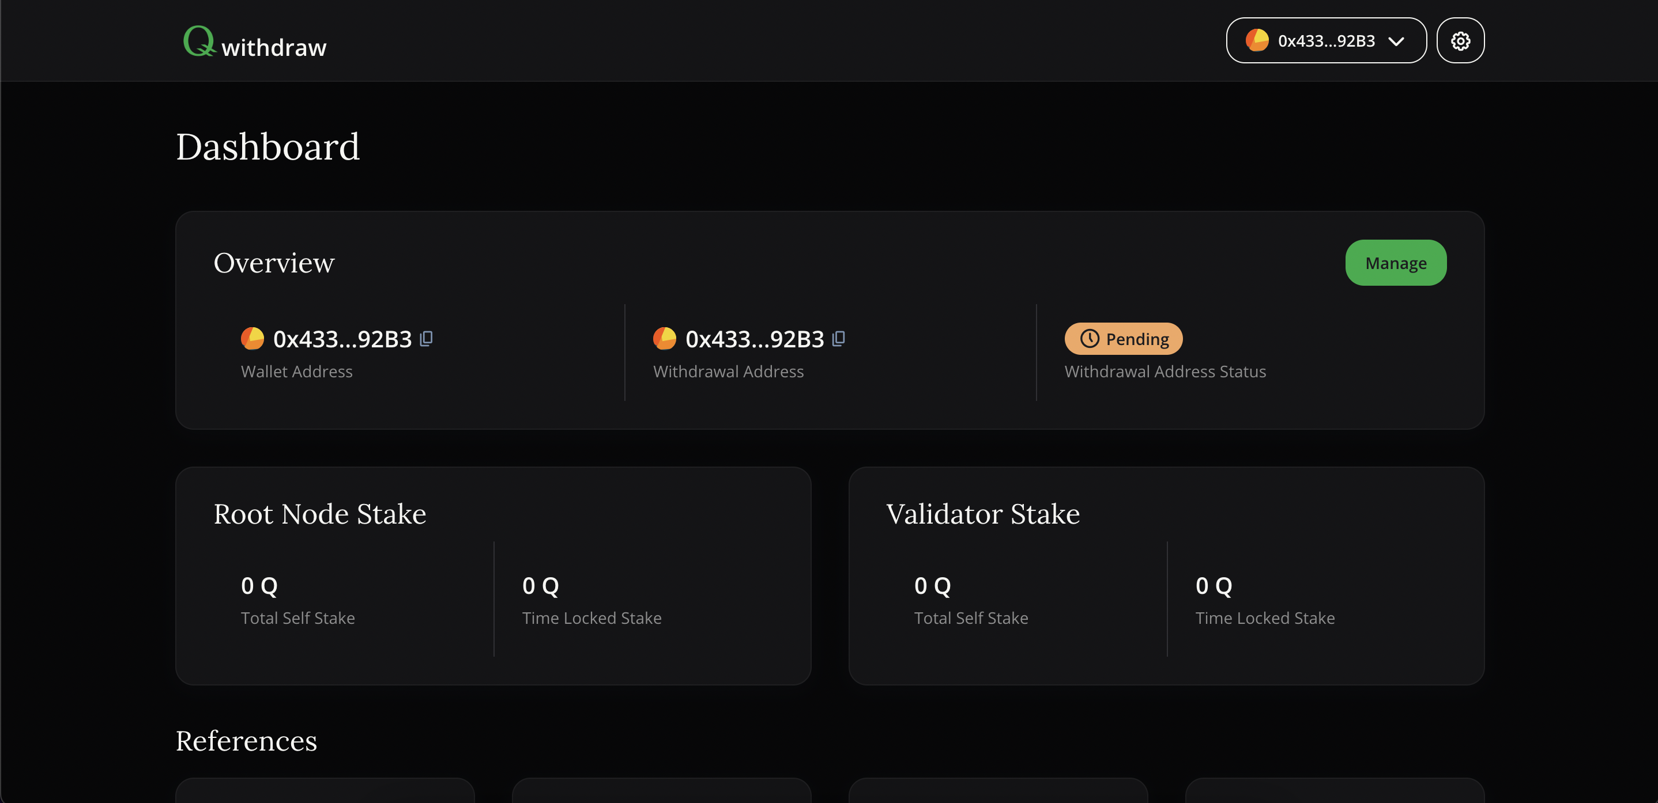Click Validator Total Self Stake value
Screen dimensions: 1658x803
click(933, 586)
